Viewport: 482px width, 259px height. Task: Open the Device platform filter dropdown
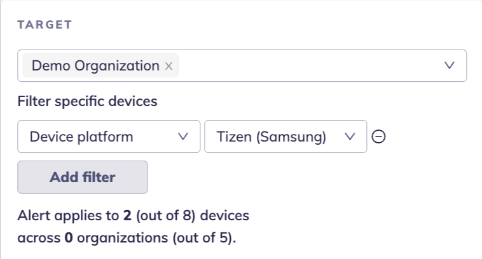pos(108,136)
